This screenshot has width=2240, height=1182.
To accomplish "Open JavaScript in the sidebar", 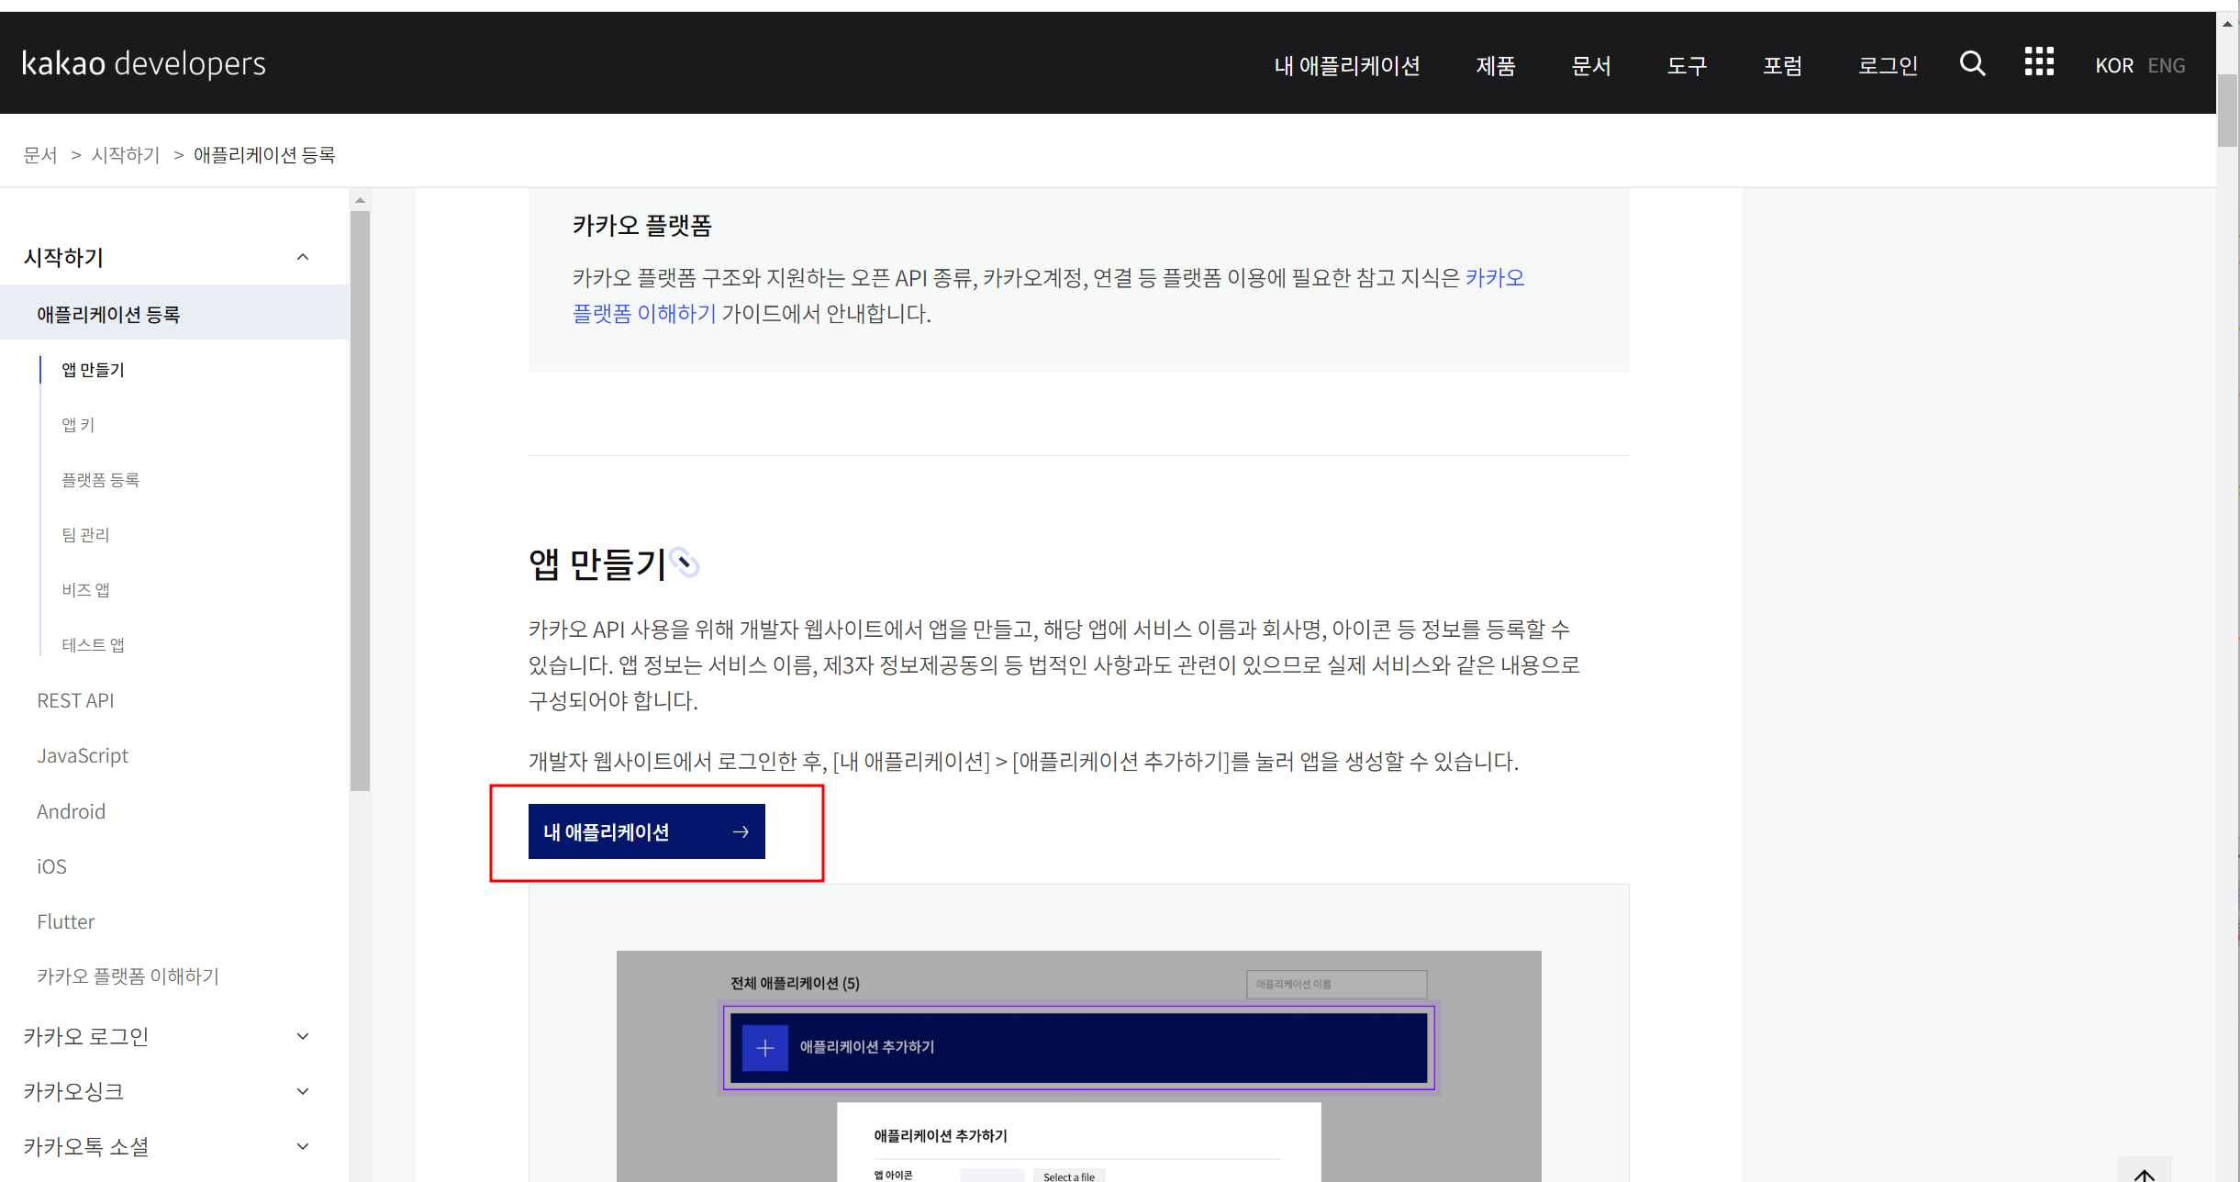I will (83, 755).
